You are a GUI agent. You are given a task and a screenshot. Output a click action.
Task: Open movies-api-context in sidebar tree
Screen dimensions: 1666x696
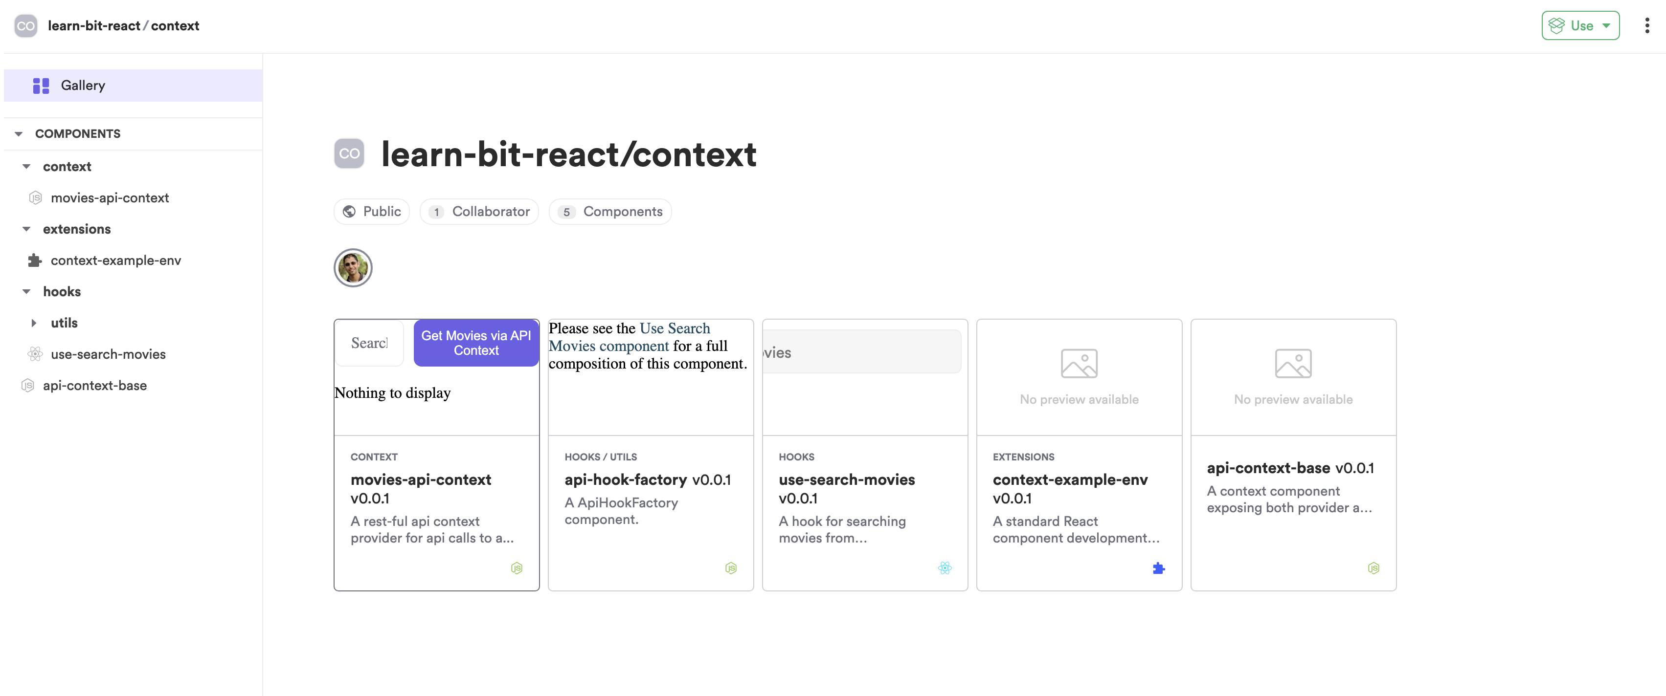coord(110,198)
